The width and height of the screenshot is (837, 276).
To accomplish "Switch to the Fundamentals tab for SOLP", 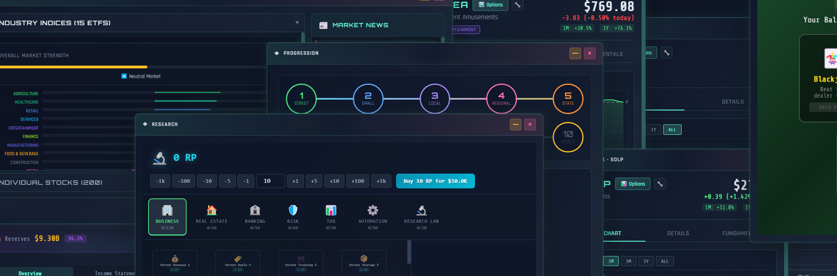I will coord(736,233).
